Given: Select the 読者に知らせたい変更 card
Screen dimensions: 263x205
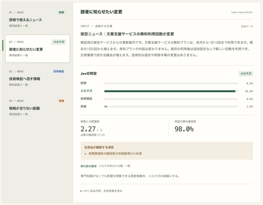Looking at the screenshot, I should click(37, 48).
